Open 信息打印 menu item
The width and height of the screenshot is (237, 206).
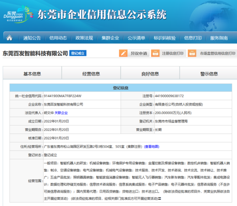point(193,38)
